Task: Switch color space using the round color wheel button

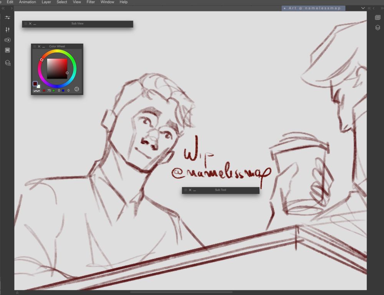Action: pyautogui.click(x=77, y=89)
